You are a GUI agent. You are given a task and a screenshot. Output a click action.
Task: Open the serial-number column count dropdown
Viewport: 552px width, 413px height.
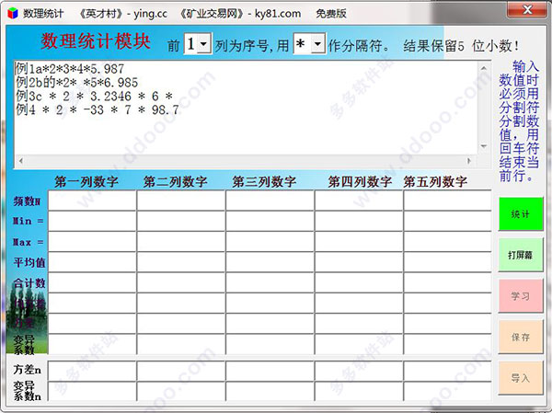coord(204,44)
